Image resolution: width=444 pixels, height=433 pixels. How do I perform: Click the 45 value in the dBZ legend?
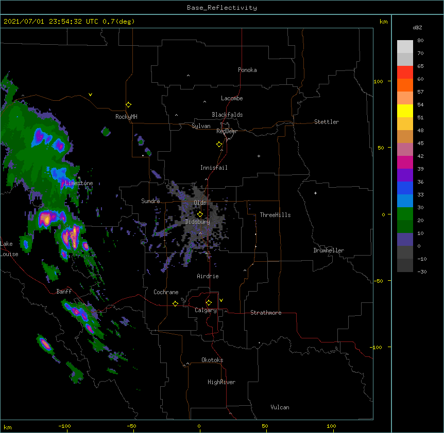[420, 143]
